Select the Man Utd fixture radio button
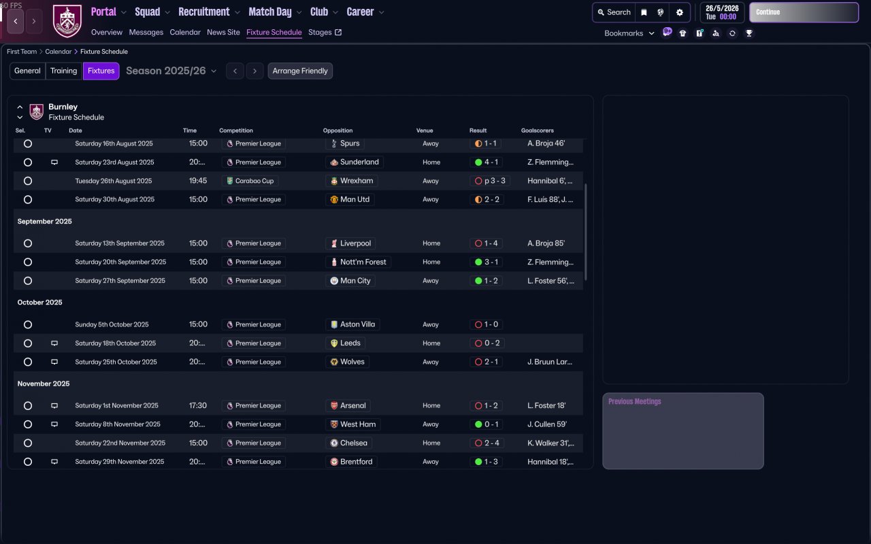 [28, 199]
